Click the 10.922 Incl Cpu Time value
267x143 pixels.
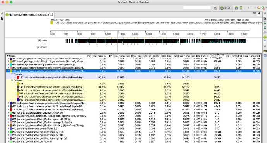[121, 87]
